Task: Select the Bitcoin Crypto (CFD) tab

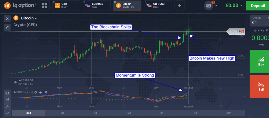Action: pos(127,5)
